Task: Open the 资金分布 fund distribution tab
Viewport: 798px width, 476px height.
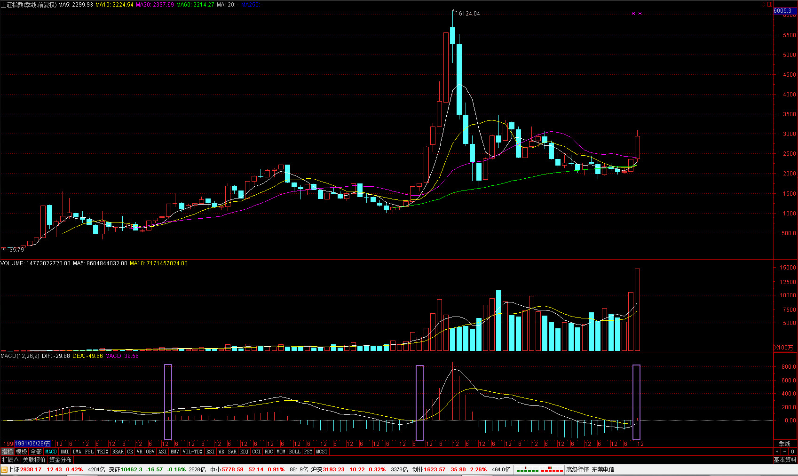Action: tap(61, 460)
